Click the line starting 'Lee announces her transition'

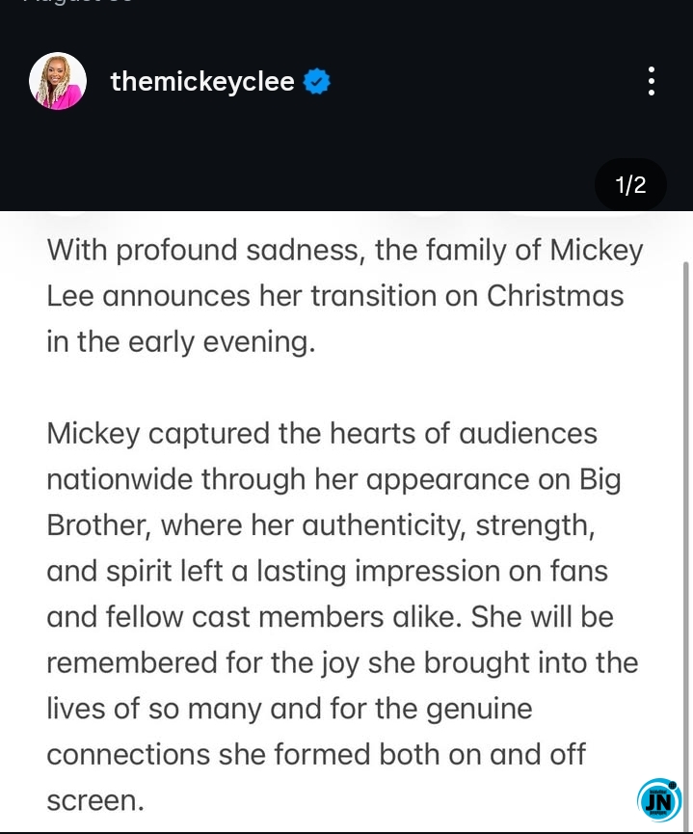click(334, 296)
